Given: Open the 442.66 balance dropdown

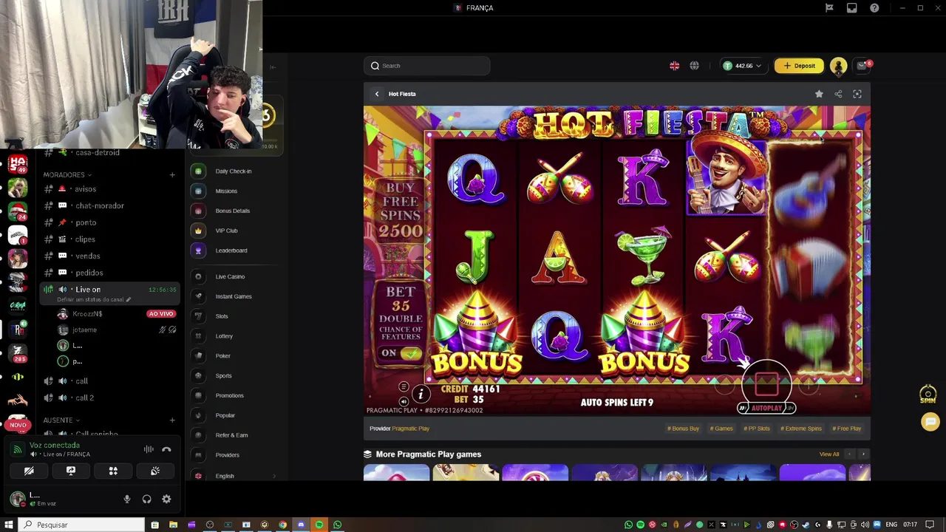Looking at the screenshot, I should pyautogui.click(x=741, y=66).
